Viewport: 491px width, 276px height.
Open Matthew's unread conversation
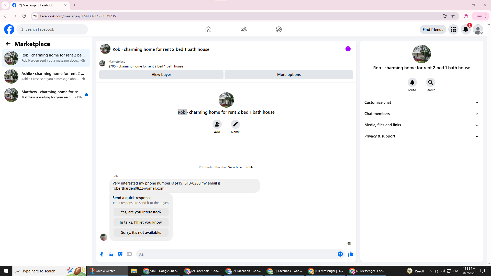pyautogui.click(x=46, y=95)
